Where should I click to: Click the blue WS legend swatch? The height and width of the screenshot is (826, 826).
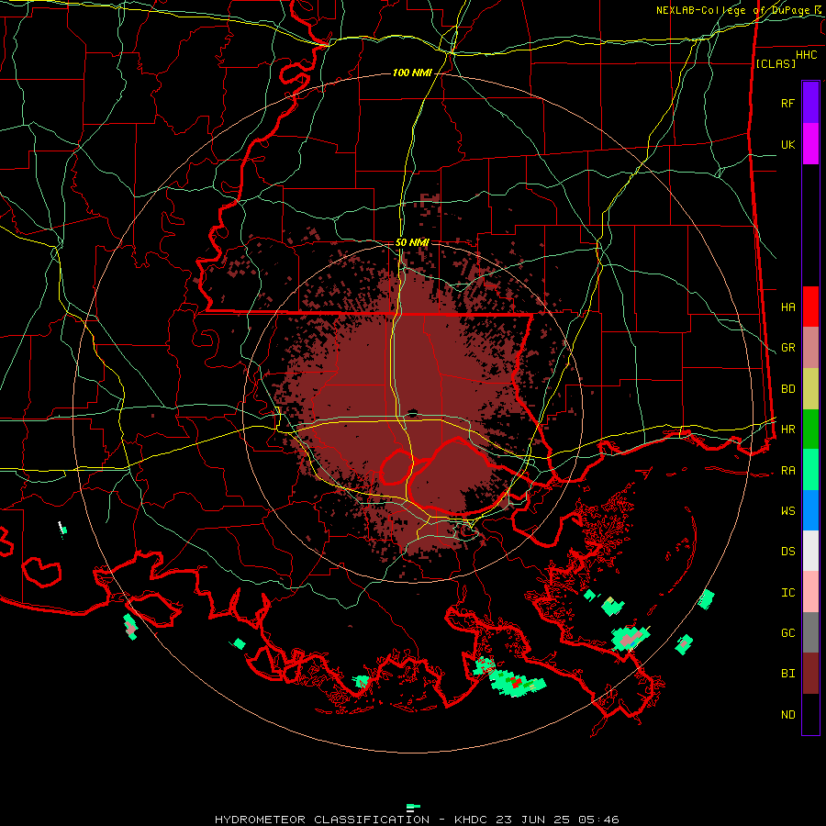pyautogui.click(x=810, y=510)
